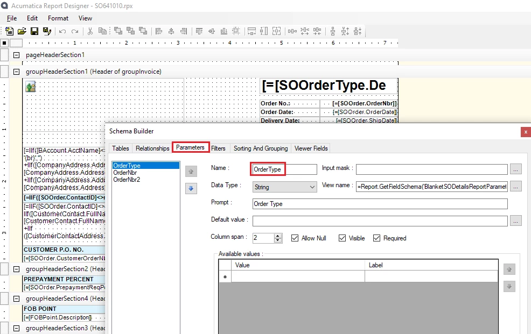The image size is (531, 334).
Task: Click the Default value input field
Action: coord(380,221)
